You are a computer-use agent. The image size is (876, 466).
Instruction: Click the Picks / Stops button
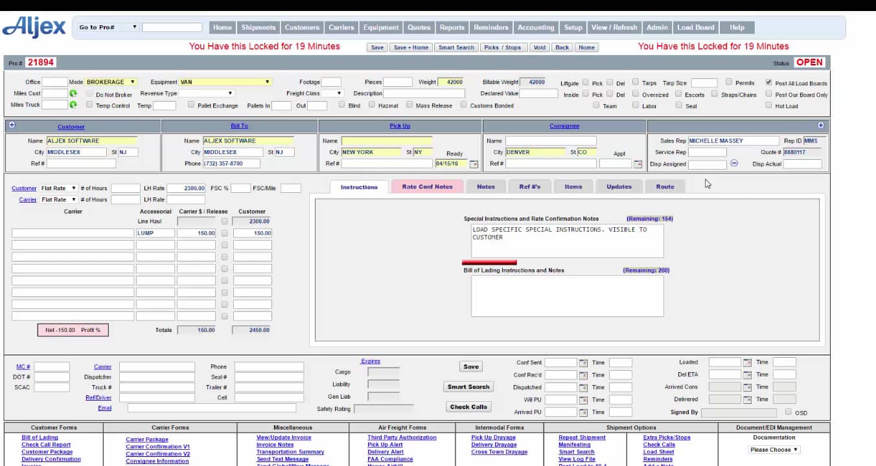502,47
